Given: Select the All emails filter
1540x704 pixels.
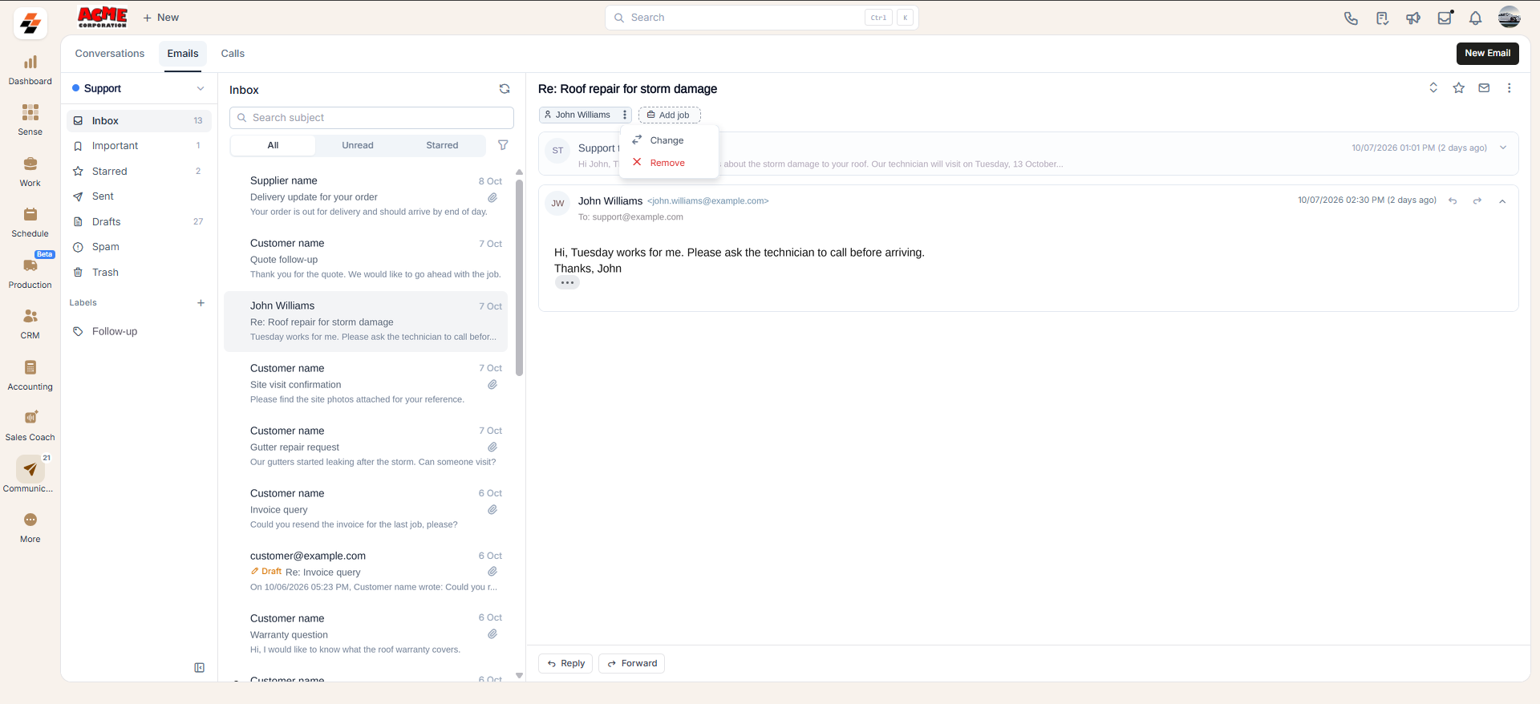Looking at the screenshot, I should point(273,145).
